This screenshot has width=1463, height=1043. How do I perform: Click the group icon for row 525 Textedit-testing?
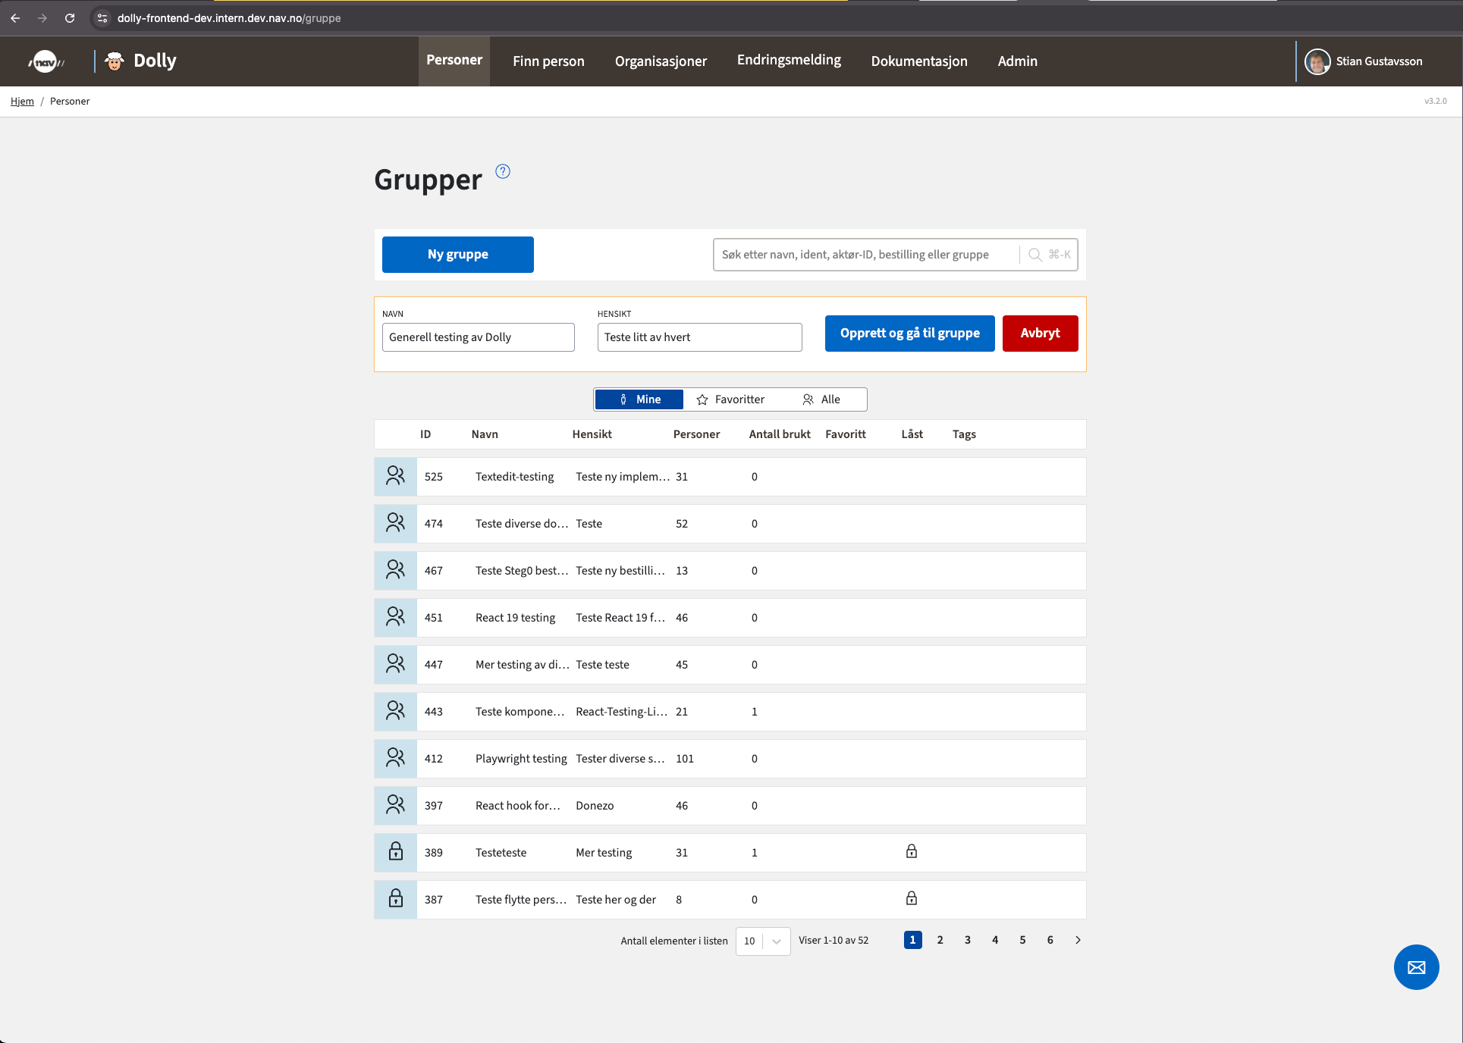(x=395, y=476)
